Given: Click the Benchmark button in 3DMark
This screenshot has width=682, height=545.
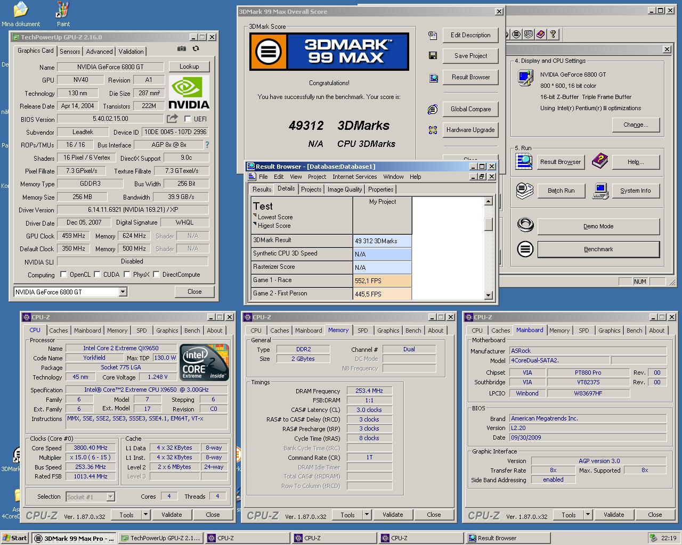Looking at the screenshot, I should click(598, 249).
